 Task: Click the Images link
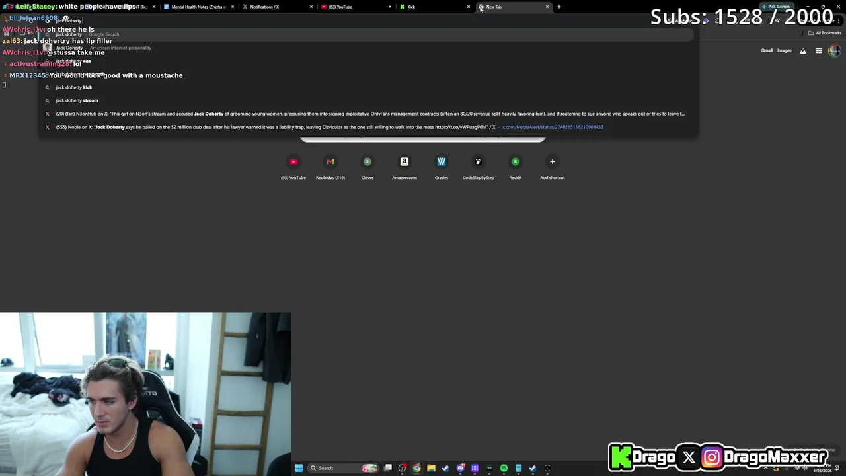(785, 50)
